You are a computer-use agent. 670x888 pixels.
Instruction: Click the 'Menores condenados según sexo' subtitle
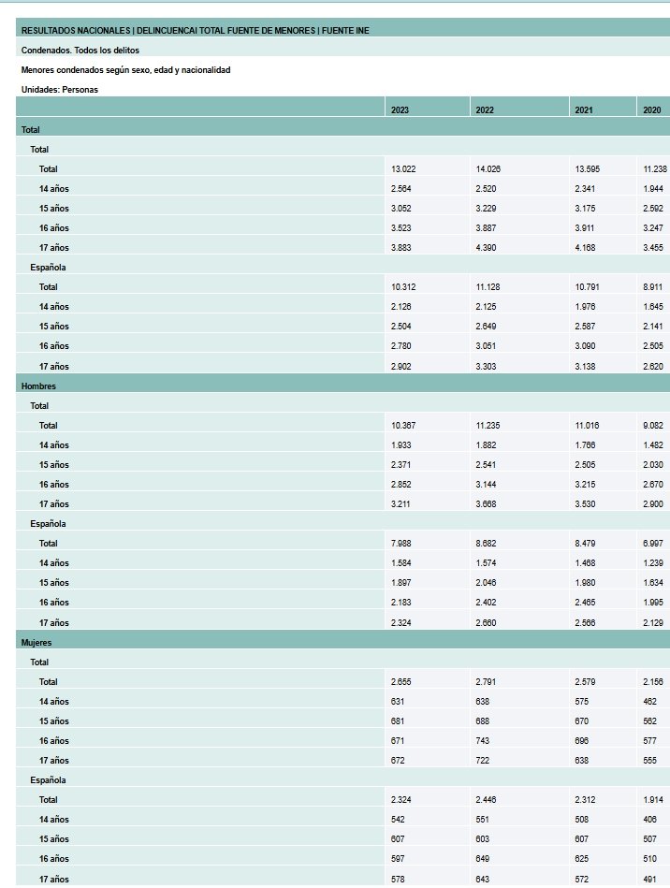125,70
